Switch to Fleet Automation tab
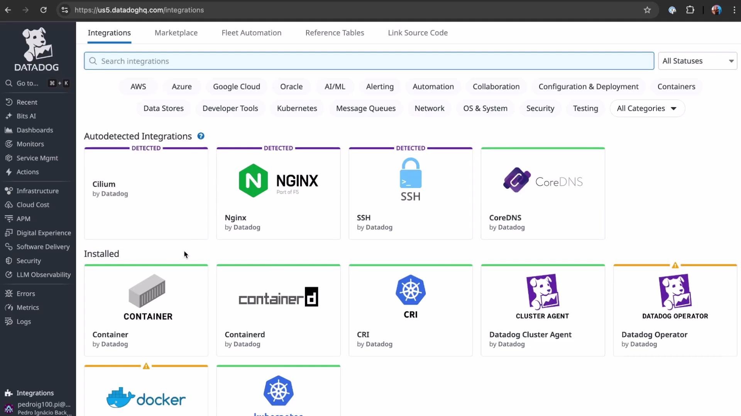The height and width of the screenshot is (416, 741). pyautogui.click(x=251, y=33)
